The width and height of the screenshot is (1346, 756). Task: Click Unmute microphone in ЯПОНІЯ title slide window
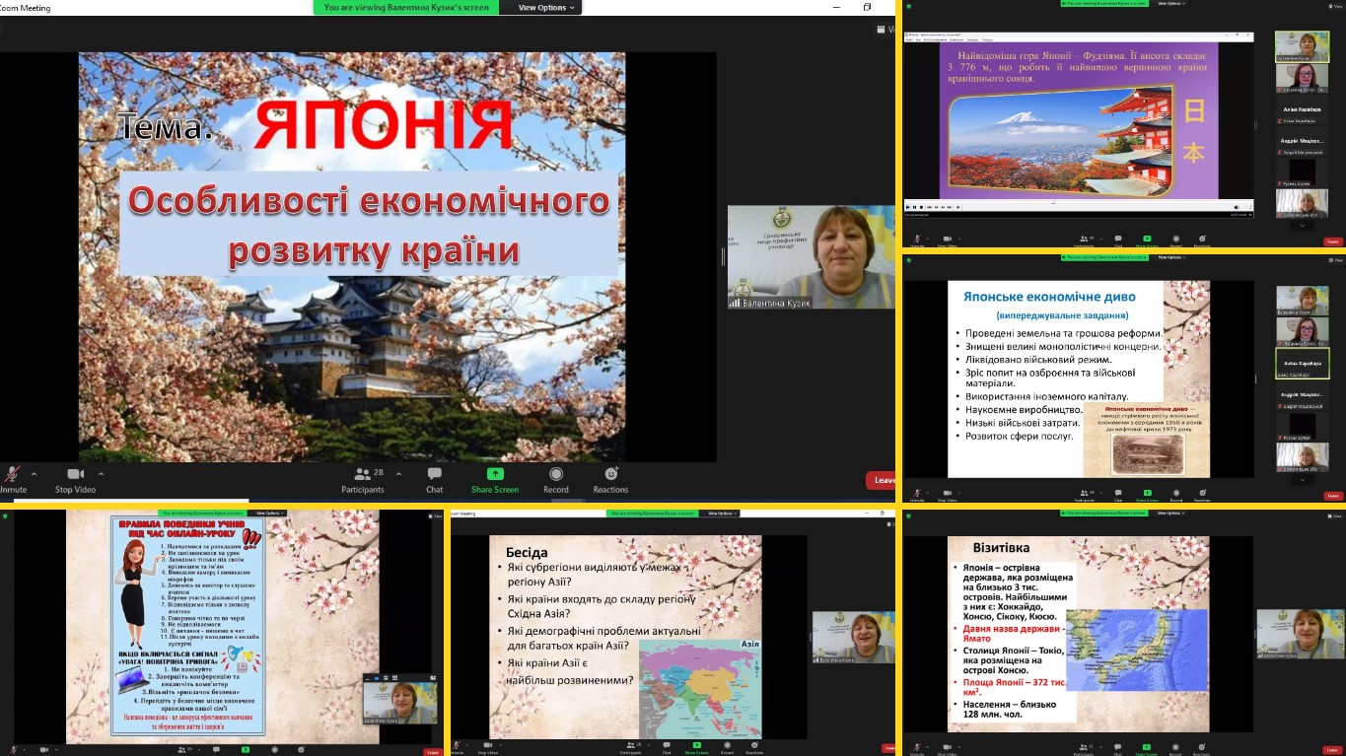pyautogui.click(x=12, y=478)
